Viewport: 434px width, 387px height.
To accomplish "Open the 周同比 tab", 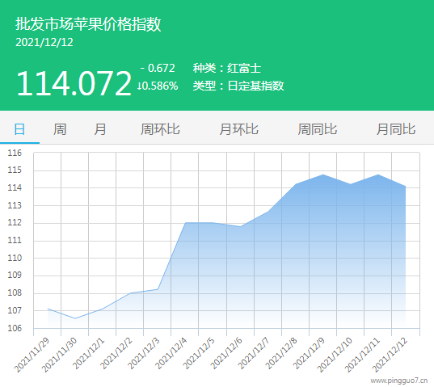I will coord(317,129).
